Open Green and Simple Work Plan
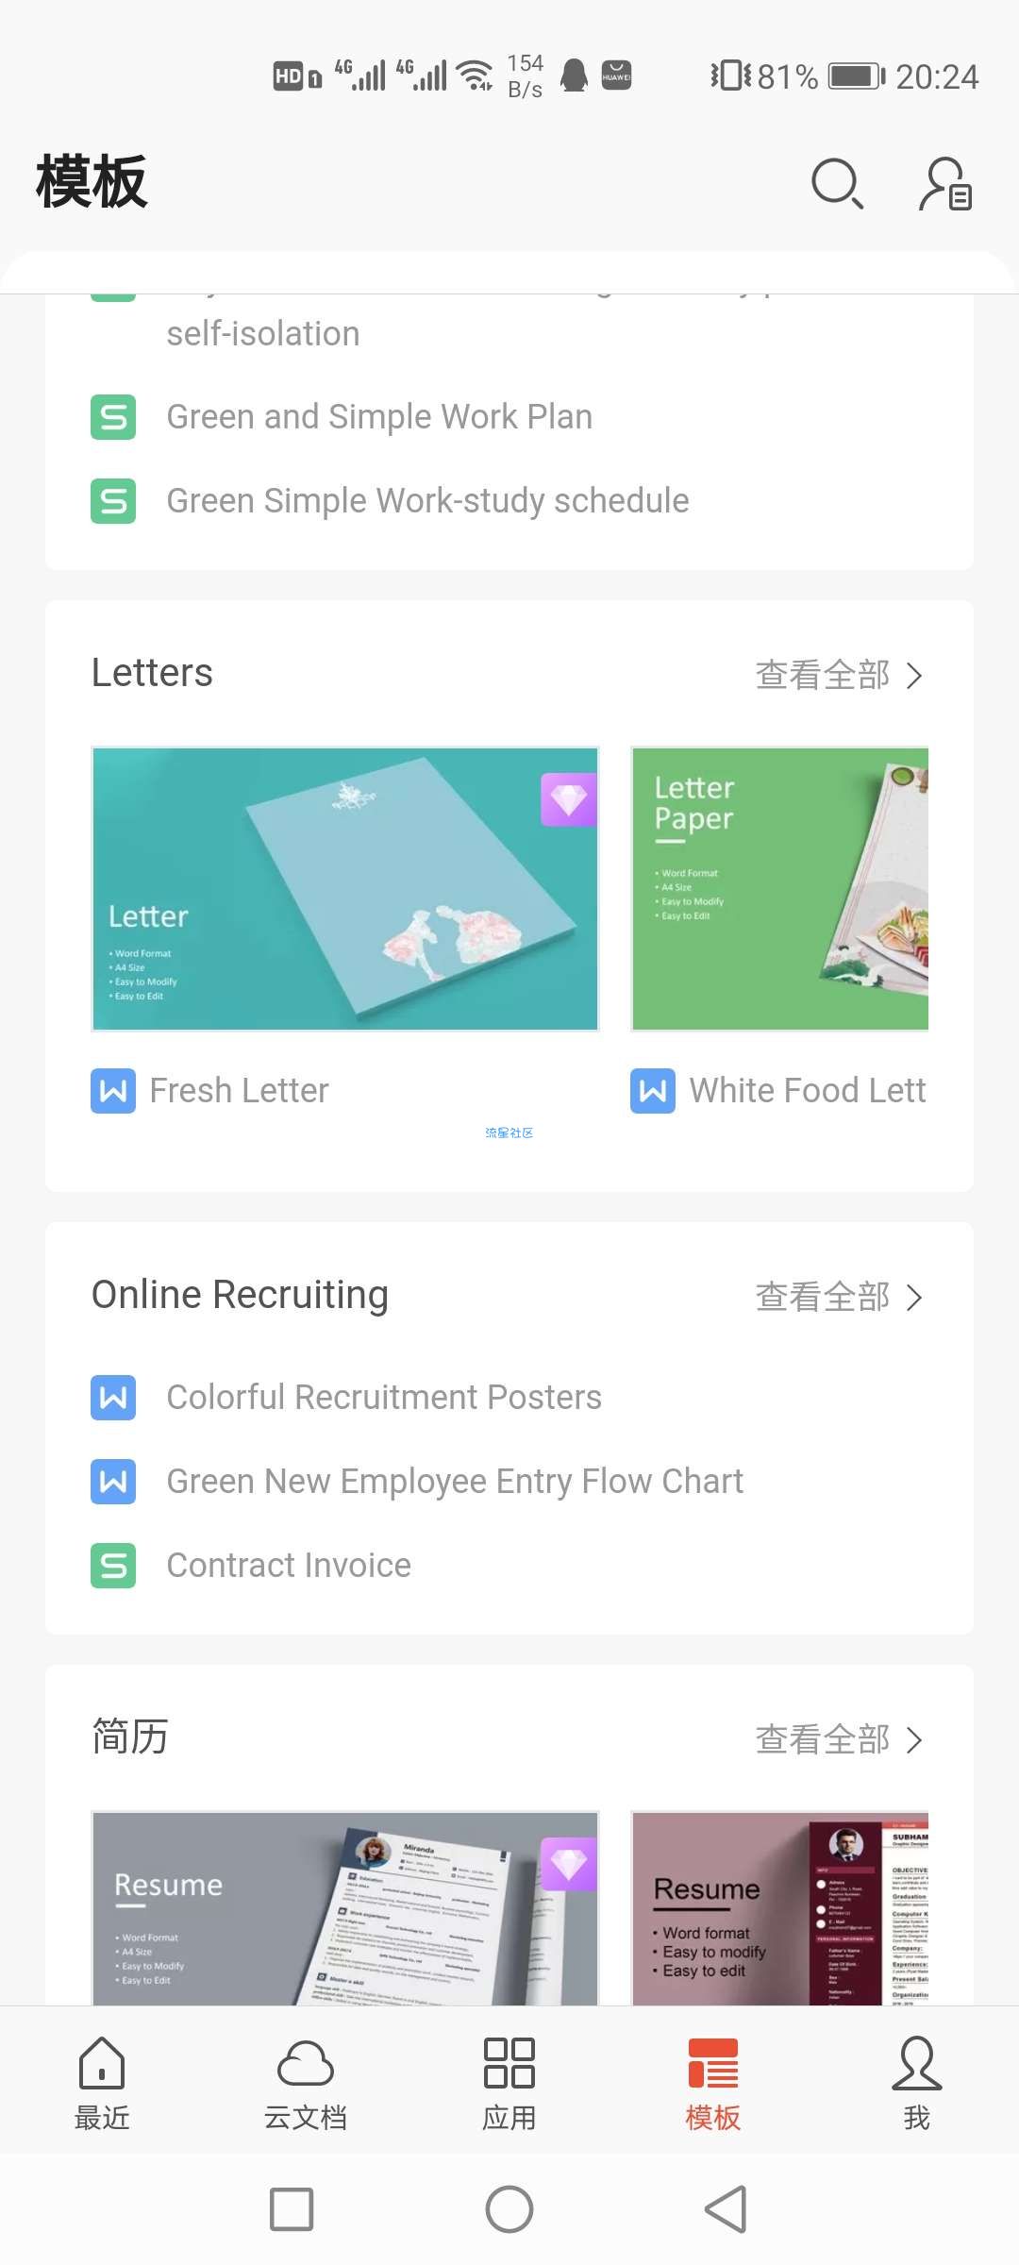The height and width of the screenshot is (2265, 1019). pos(379,416)
